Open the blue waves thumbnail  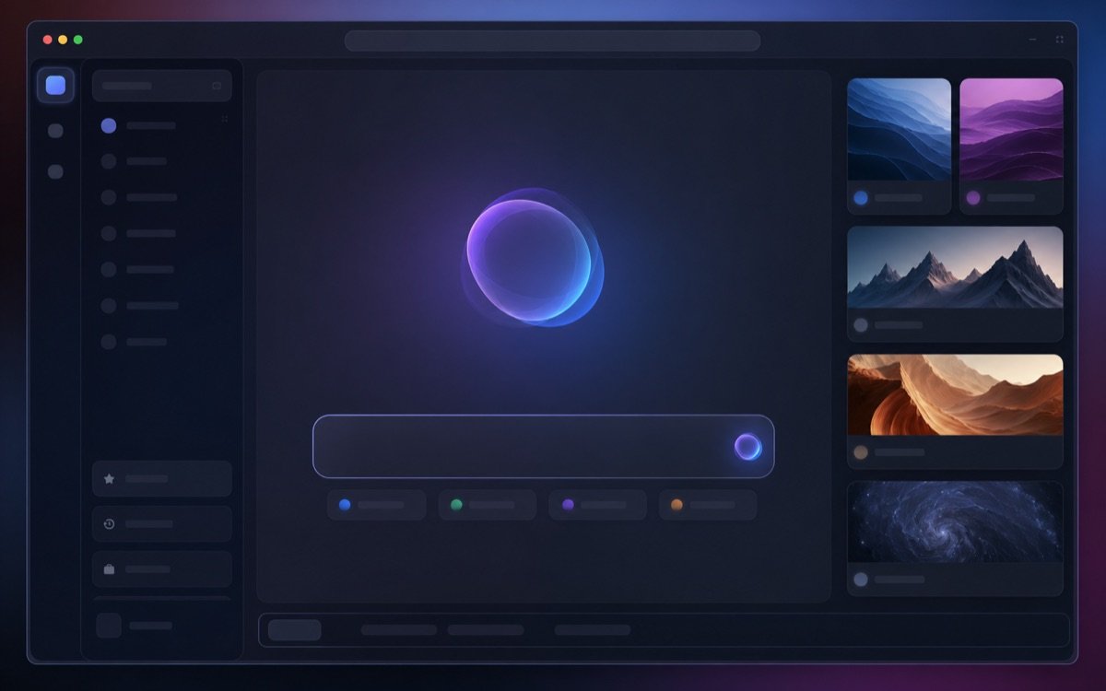(x=899, y=129)
